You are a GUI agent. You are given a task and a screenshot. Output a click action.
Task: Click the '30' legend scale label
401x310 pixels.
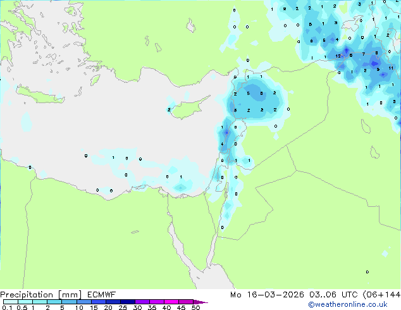tap(138, 307)
